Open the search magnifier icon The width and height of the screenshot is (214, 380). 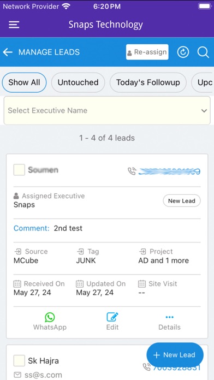tap(203, 52)
